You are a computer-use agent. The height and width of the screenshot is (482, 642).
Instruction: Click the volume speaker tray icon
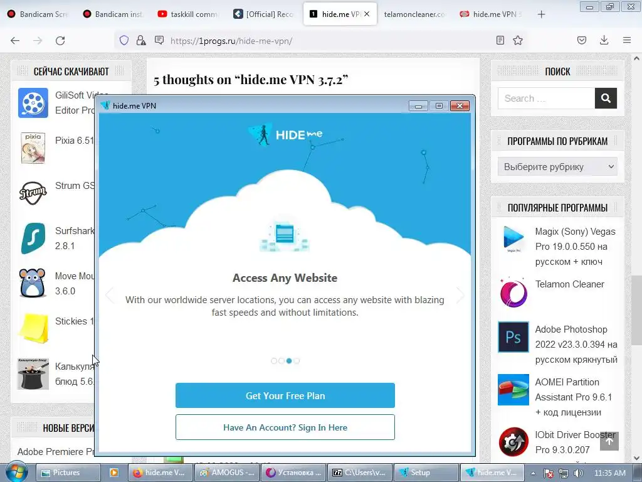(x=578, y=473)
